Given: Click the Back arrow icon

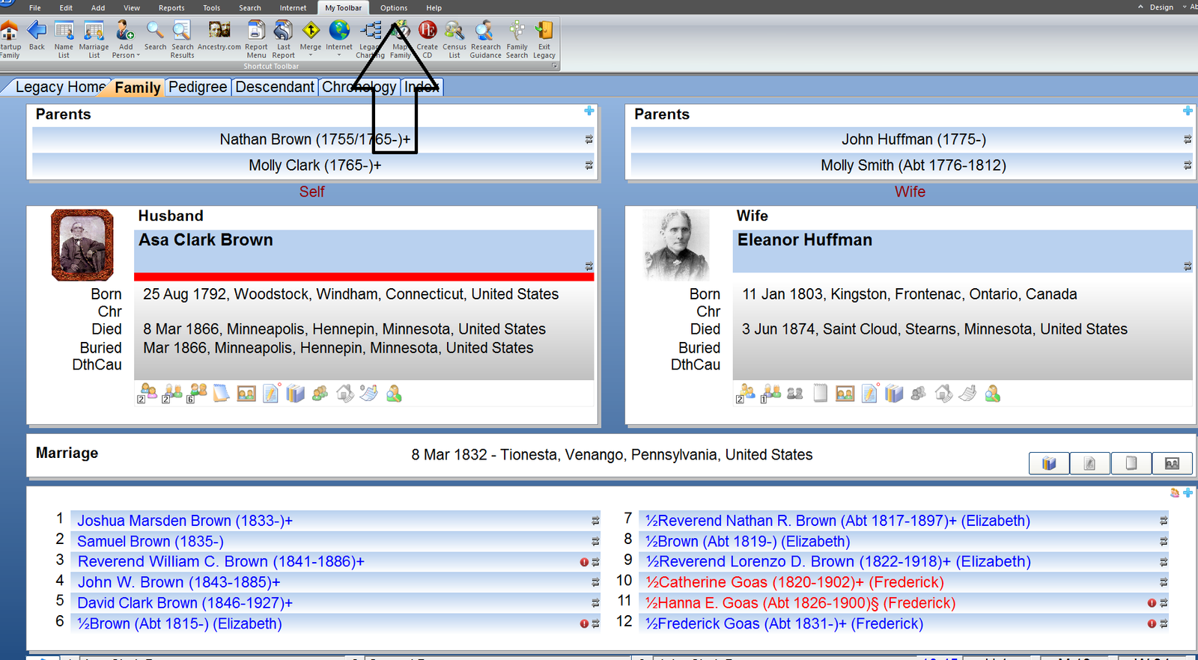Looking at the screenshot, I should point(37,31).
